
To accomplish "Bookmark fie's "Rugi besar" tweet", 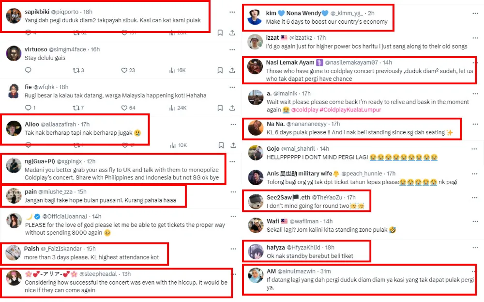I will tap(220, 108).
